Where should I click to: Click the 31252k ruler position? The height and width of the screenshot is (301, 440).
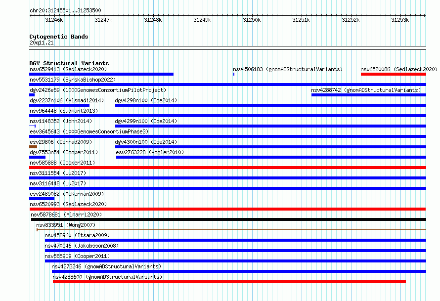[351, 20]
